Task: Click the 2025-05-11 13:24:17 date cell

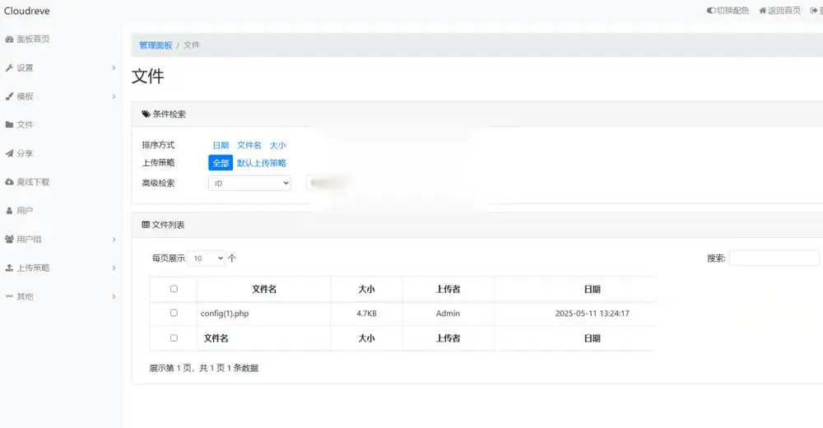Action: 592,314
